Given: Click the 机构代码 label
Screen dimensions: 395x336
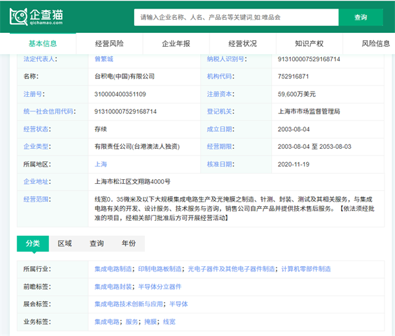Looking at the screenshot, I should point(219,76).
